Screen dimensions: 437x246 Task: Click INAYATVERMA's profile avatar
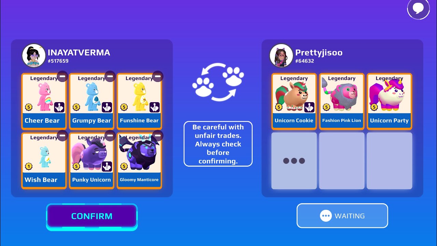click(x=34, y=55)
